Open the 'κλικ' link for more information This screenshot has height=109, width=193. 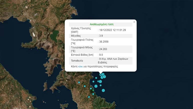coord(80,66)
